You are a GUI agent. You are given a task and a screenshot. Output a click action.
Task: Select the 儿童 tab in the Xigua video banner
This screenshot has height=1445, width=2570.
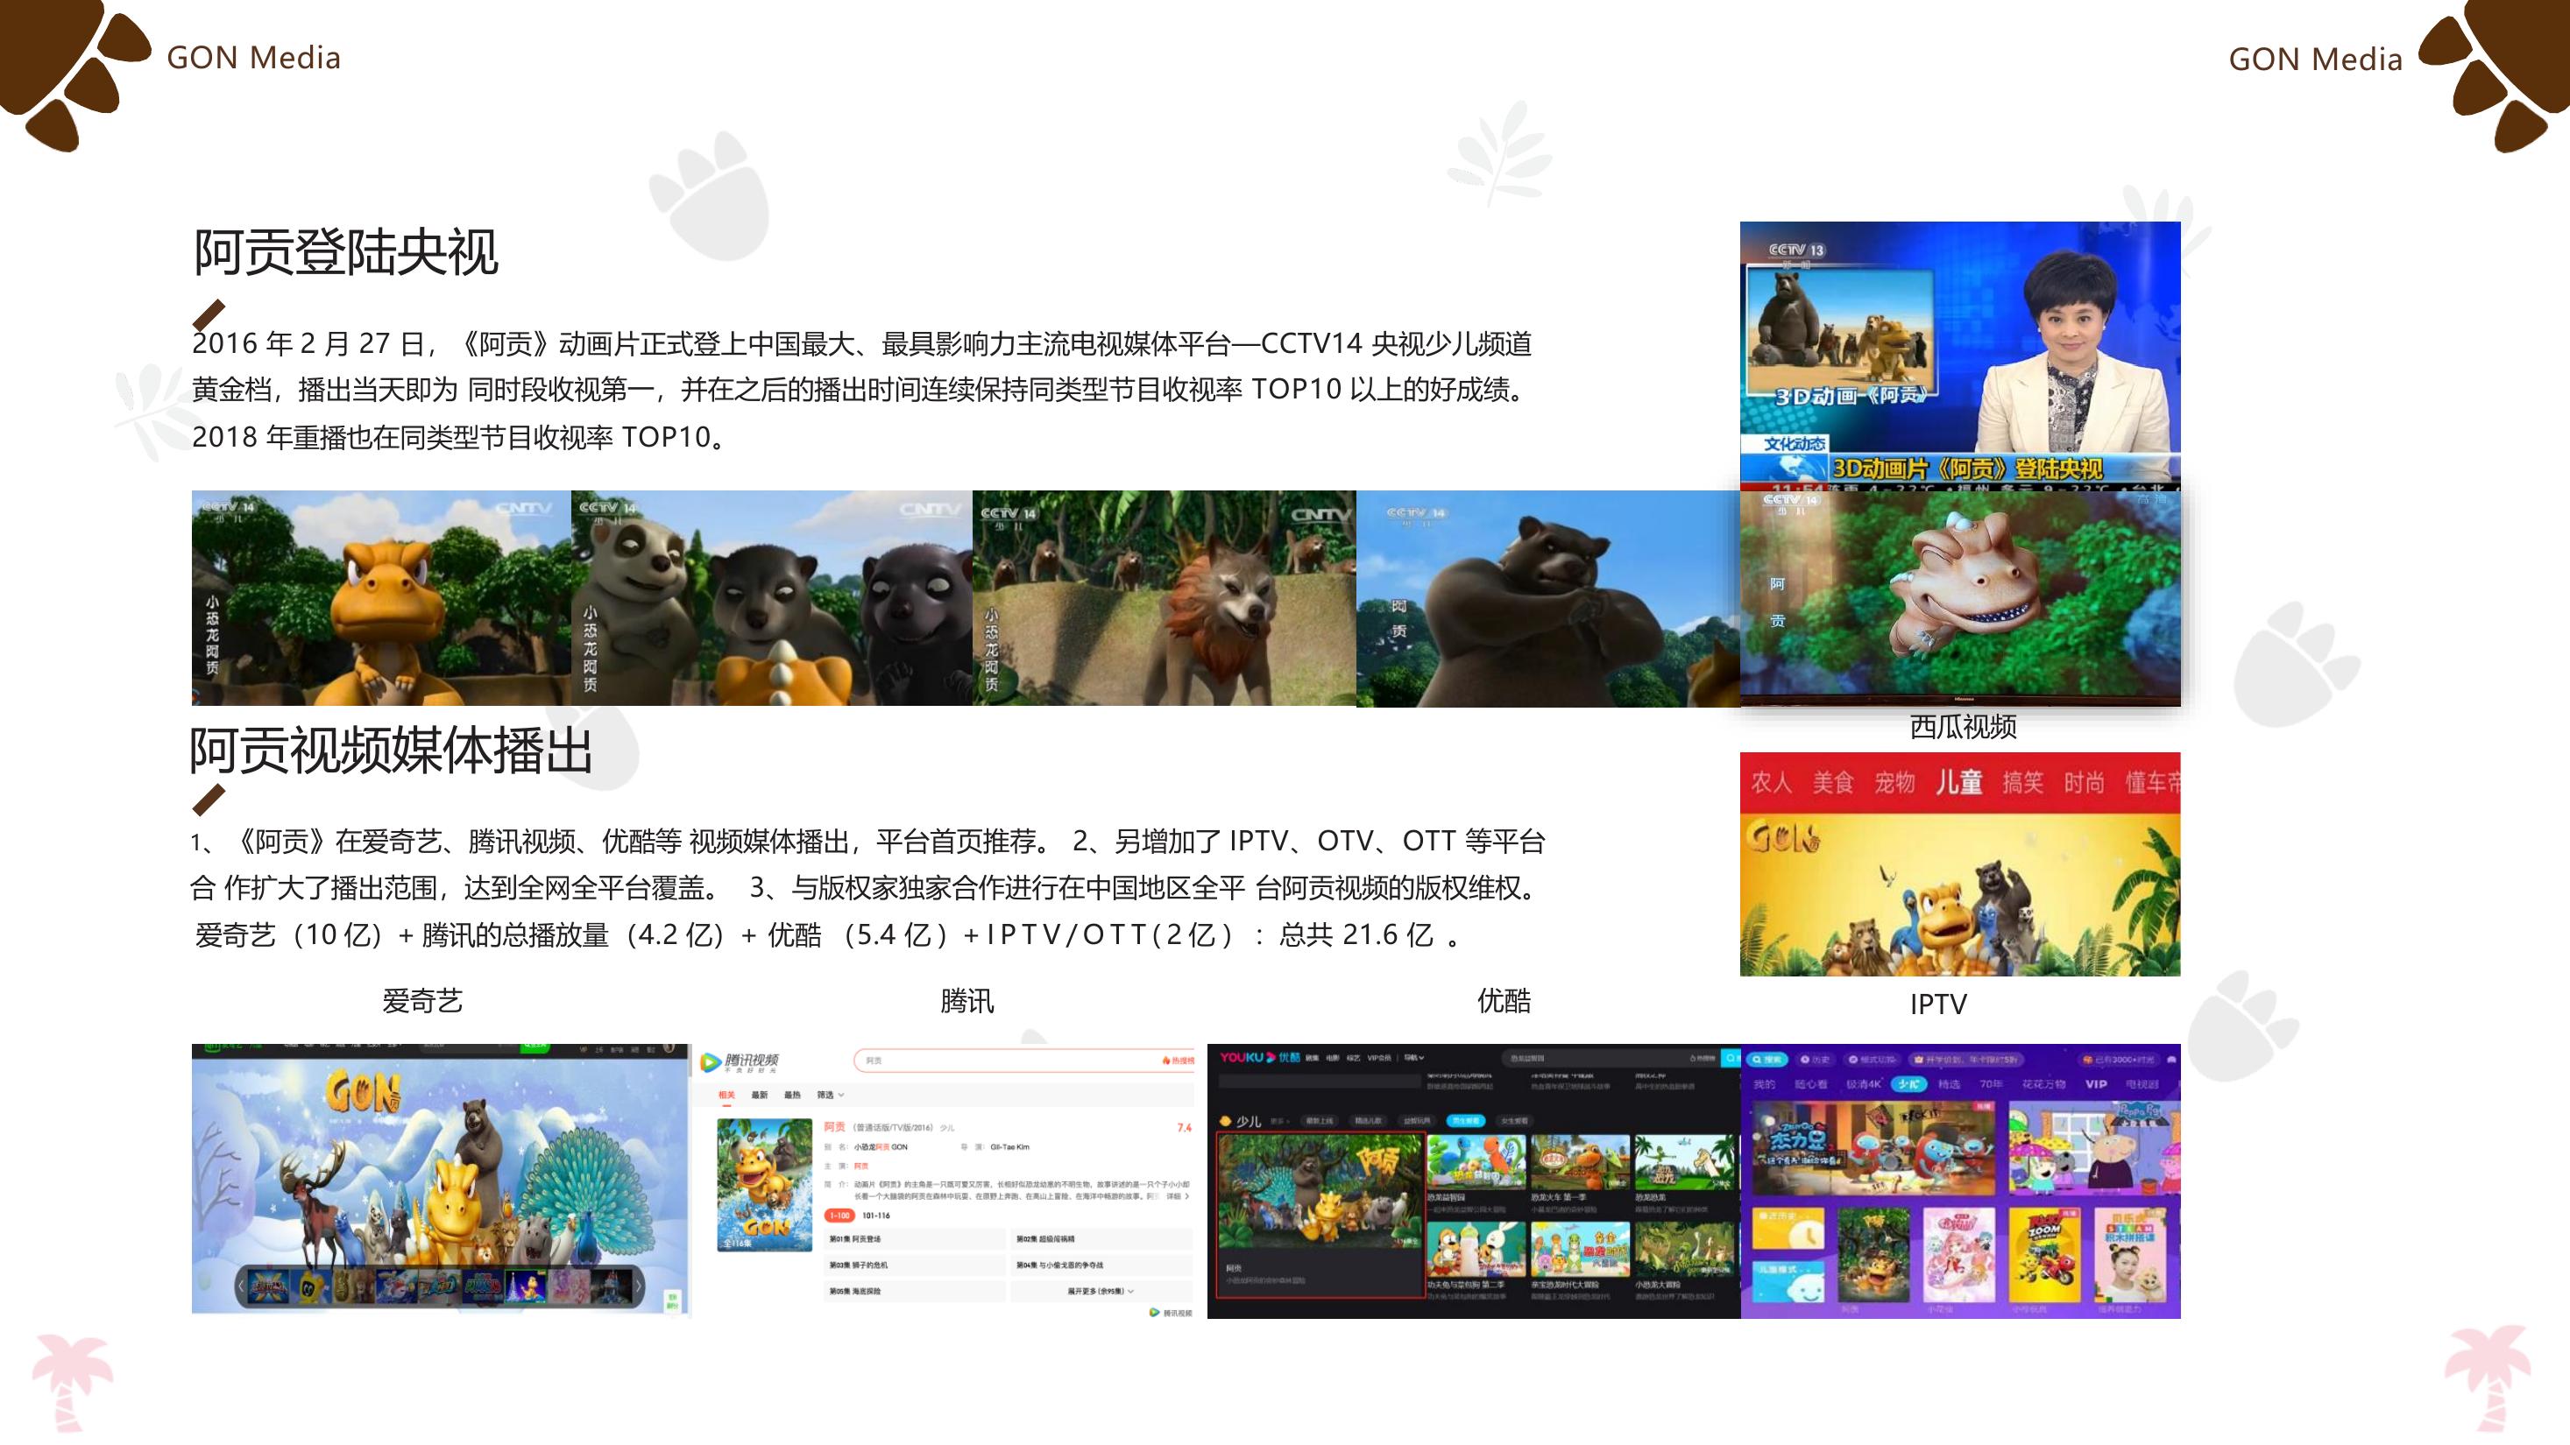(1959, 782)
